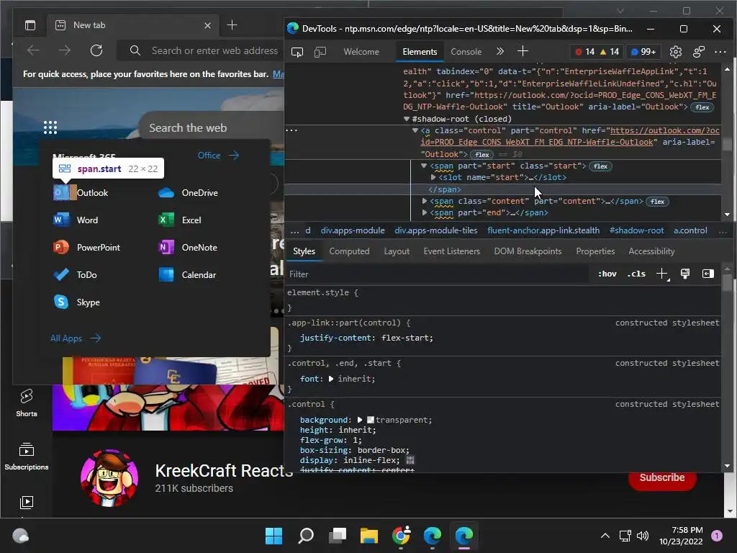Open the OneNote app link
The height and width of the screenshot is (553, 737).
pyautogui.click(x=188, y=248)
